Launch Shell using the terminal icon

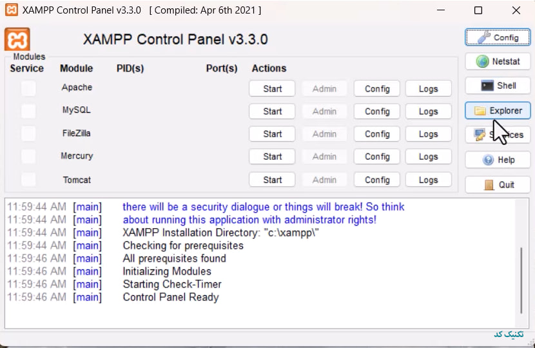(x=498, y=86)
